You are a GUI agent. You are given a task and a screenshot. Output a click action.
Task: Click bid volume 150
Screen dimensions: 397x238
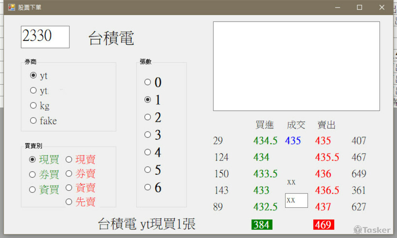(221, 174)
